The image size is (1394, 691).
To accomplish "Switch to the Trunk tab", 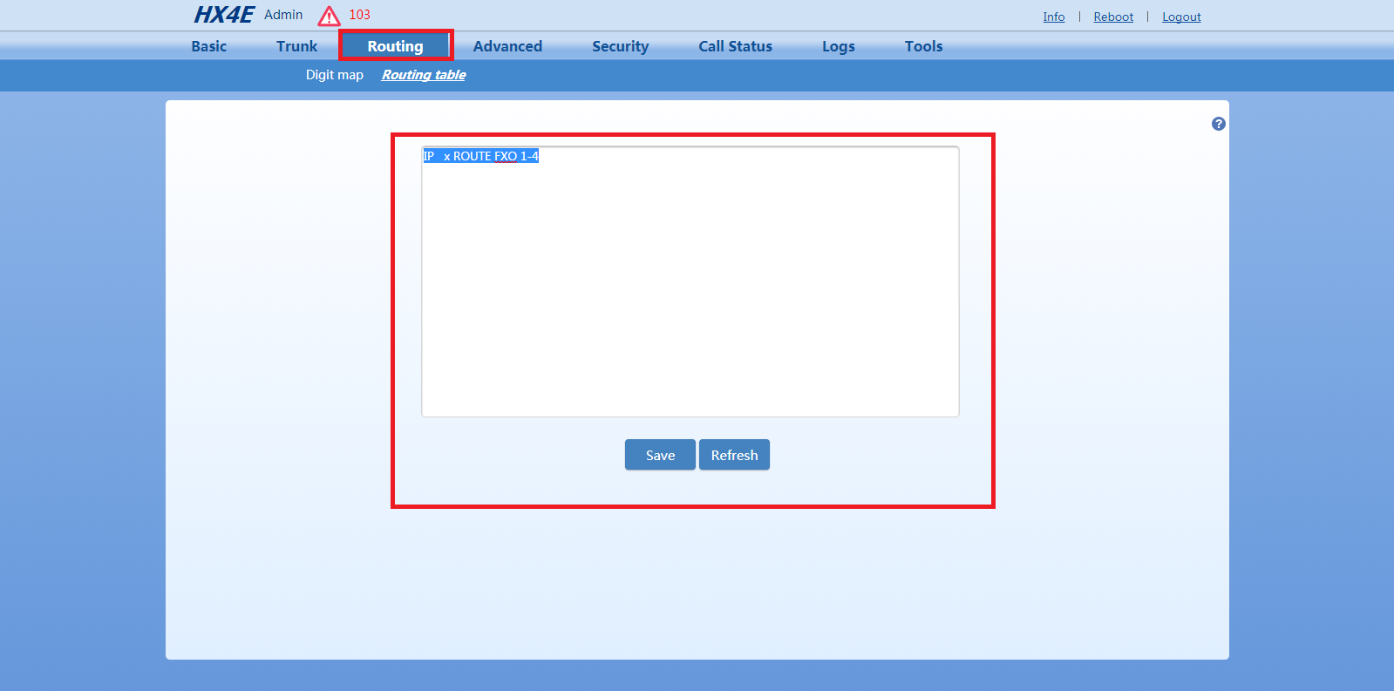I will pyautogui.click(x=296, y=46).
